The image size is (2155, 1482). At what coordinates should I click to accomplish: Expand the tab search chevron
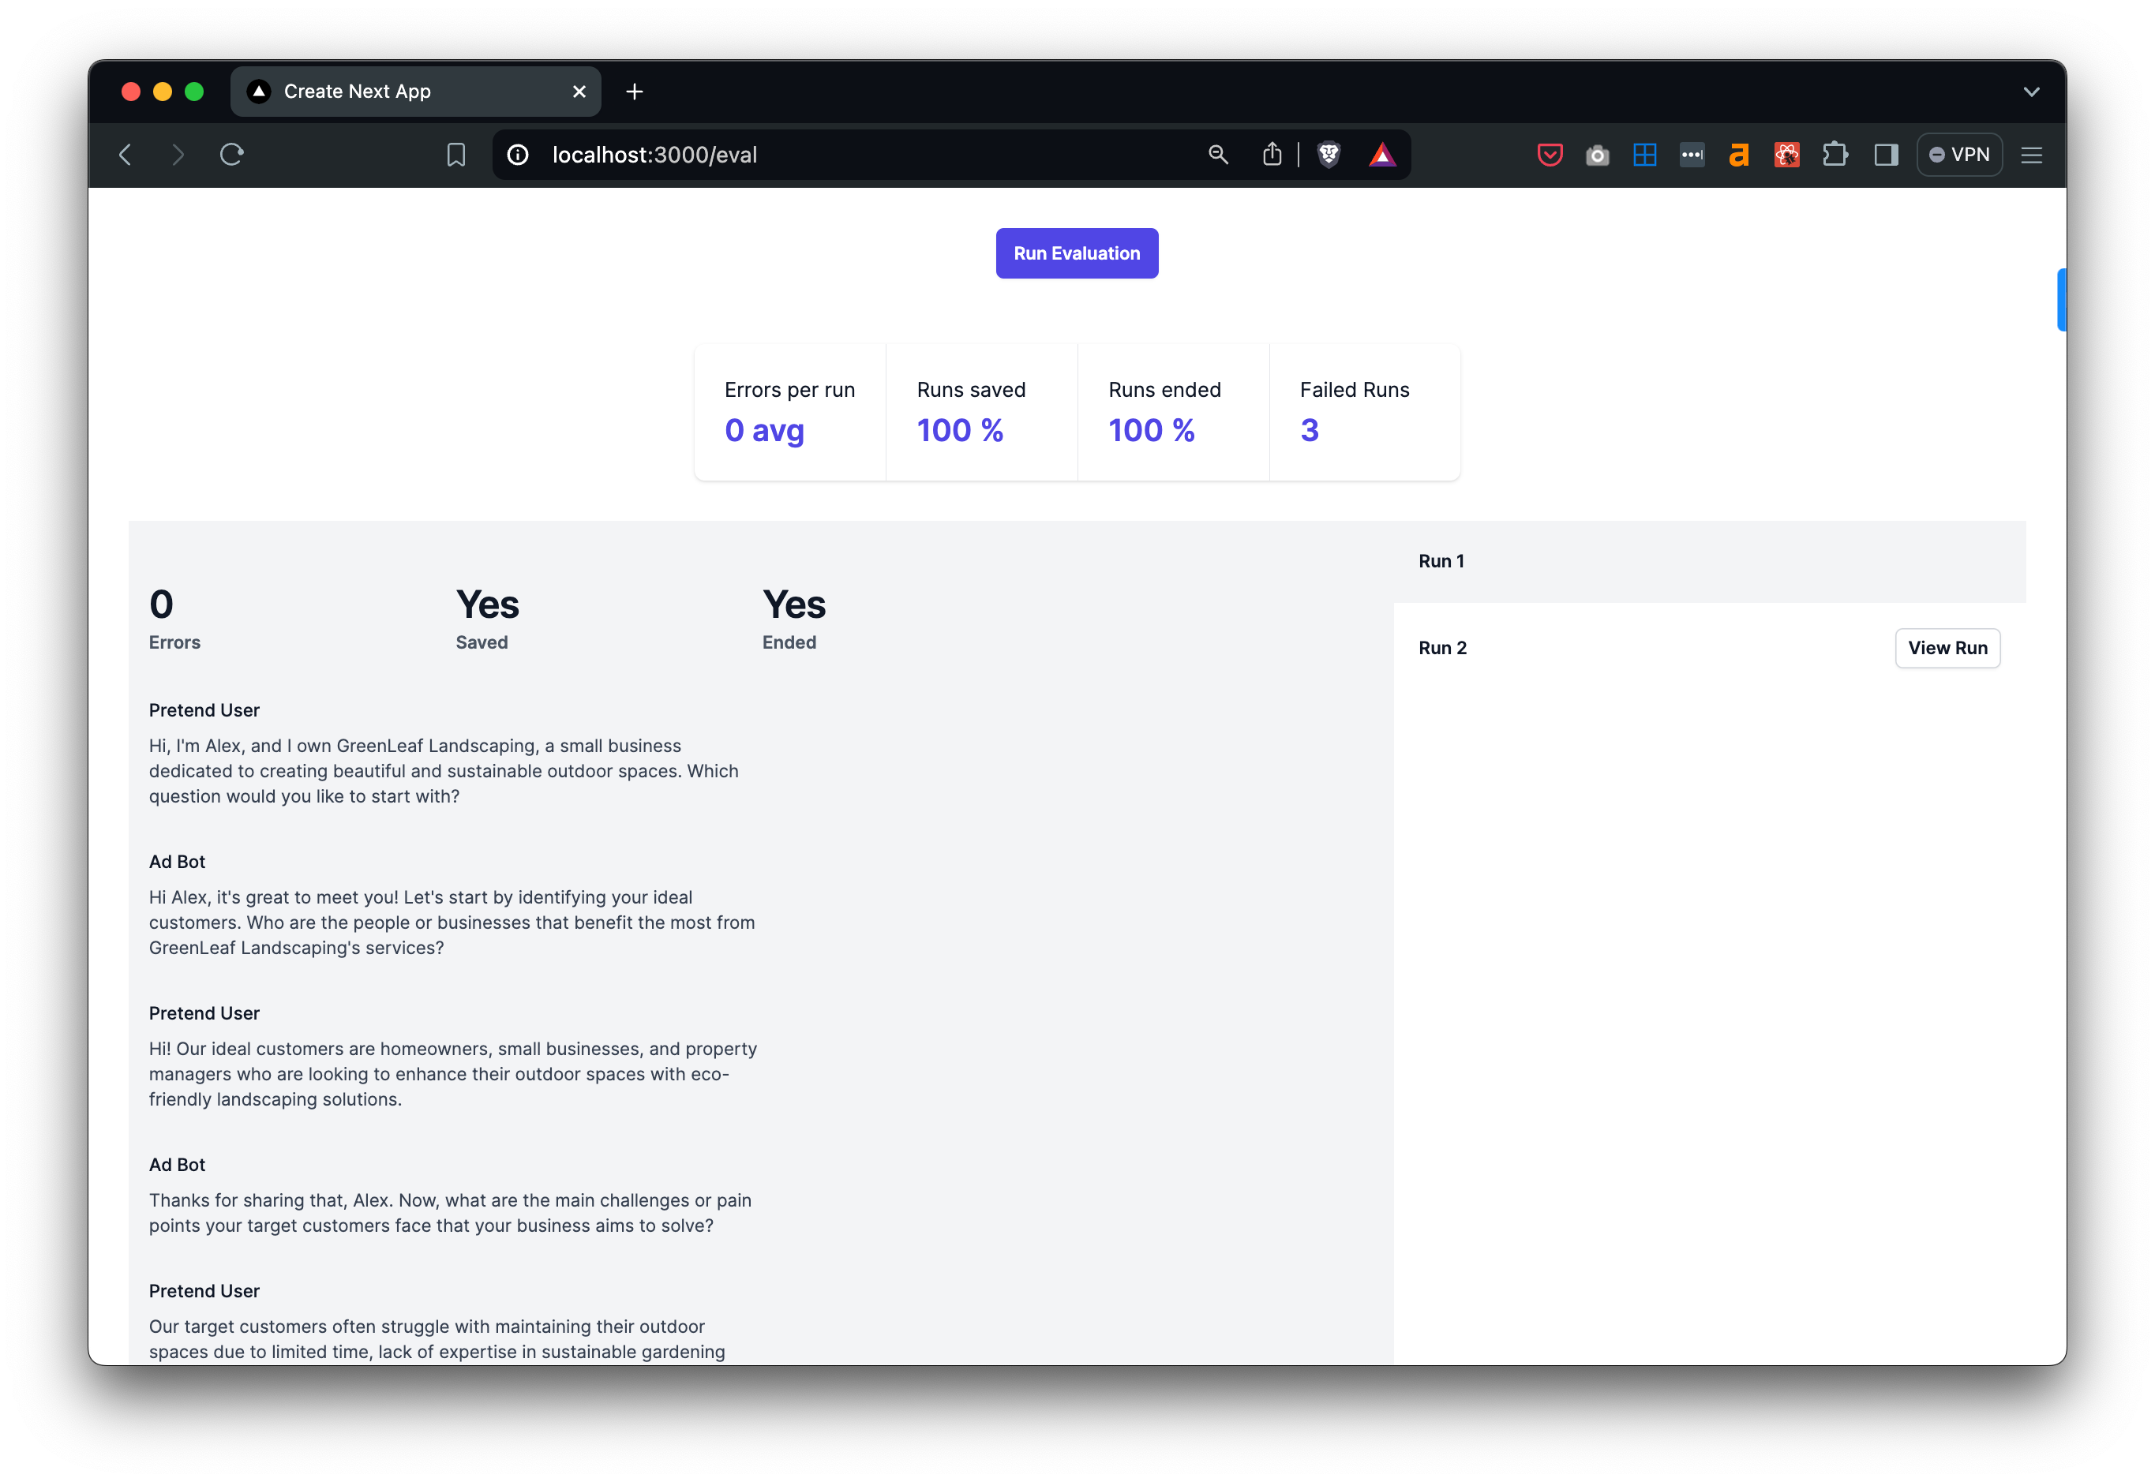2030,91
